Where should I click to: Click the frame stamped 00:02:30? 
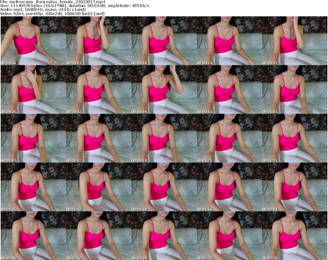[x=295, y=236]
